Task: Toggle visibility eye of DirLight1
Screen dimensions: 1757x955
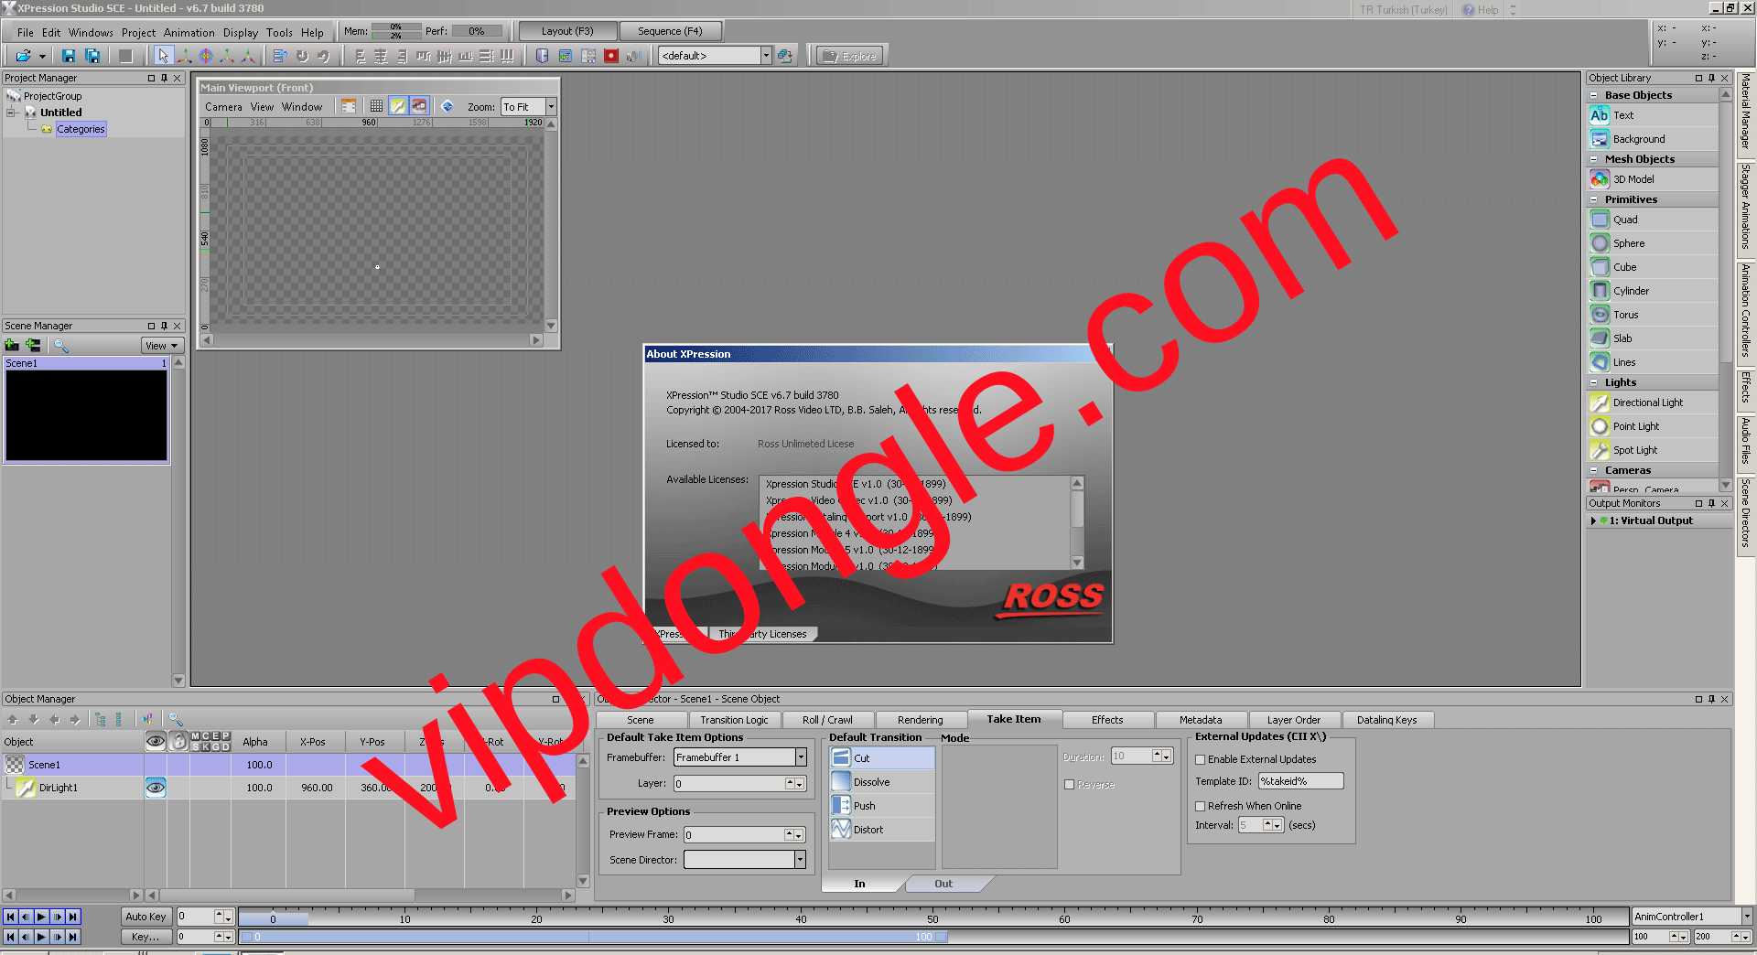Action: click(156, 788)
